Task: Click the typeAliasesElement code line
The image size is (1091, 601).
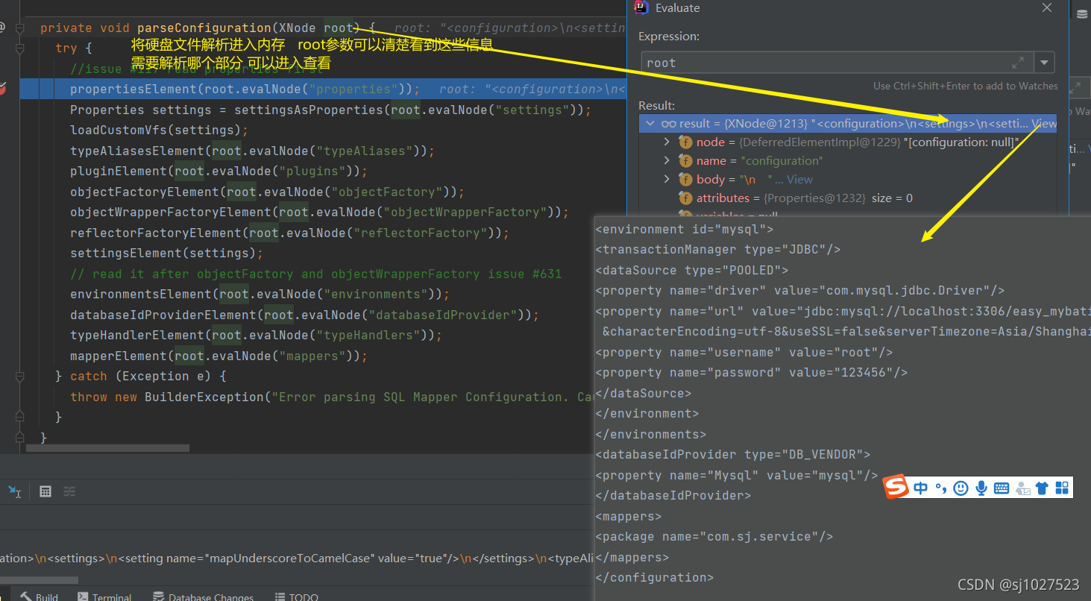Action: [252, 151]
